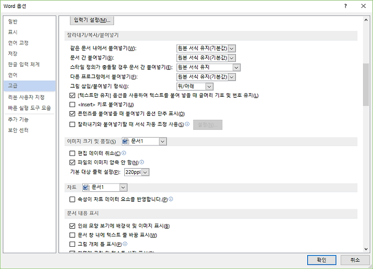Select 한글 입력 체계 category
Viewport: 373px width, 269px height.
click(x=30, y=64)
